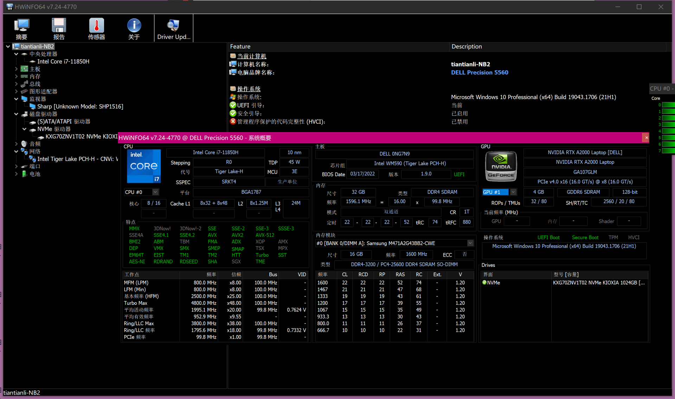Click the 主板 motherboard icon in tree

(24, 69)
